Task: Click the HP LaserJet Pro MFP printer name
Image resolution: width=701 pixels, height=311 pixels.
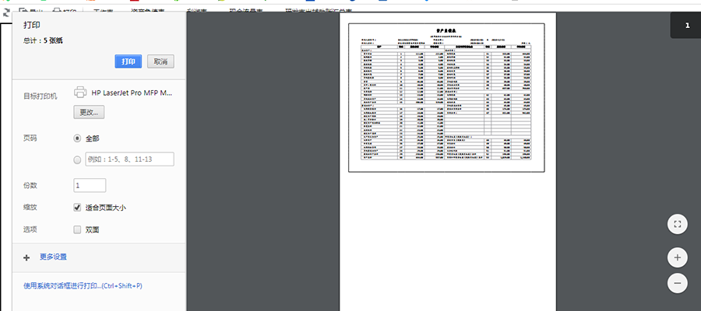Action: pyautogui.click(x=132, y=93)
